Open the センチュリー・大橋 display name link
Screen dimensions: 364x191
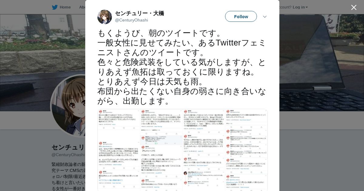tap(140, 13)
